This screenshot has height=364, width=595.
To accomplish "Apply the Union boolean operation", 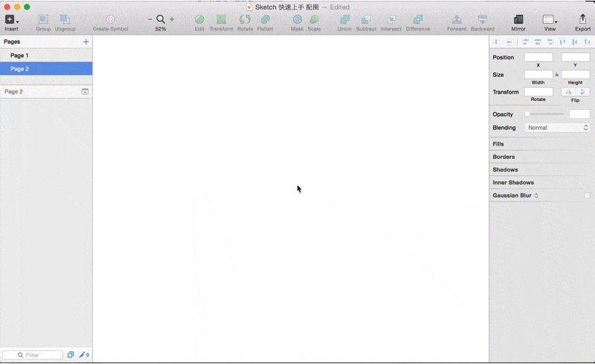I will (344, 19).
